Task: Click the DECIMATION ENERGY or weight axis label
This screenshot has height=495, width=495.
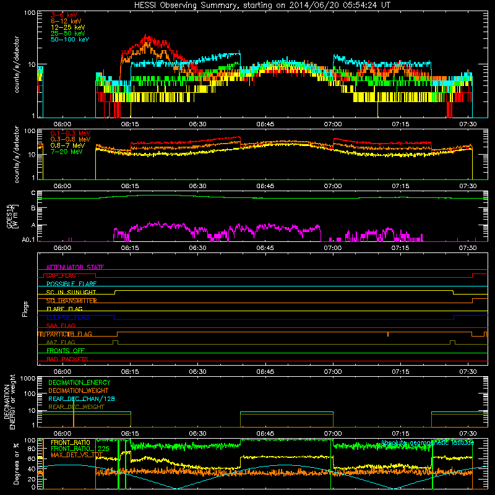Action: [9, 402]
